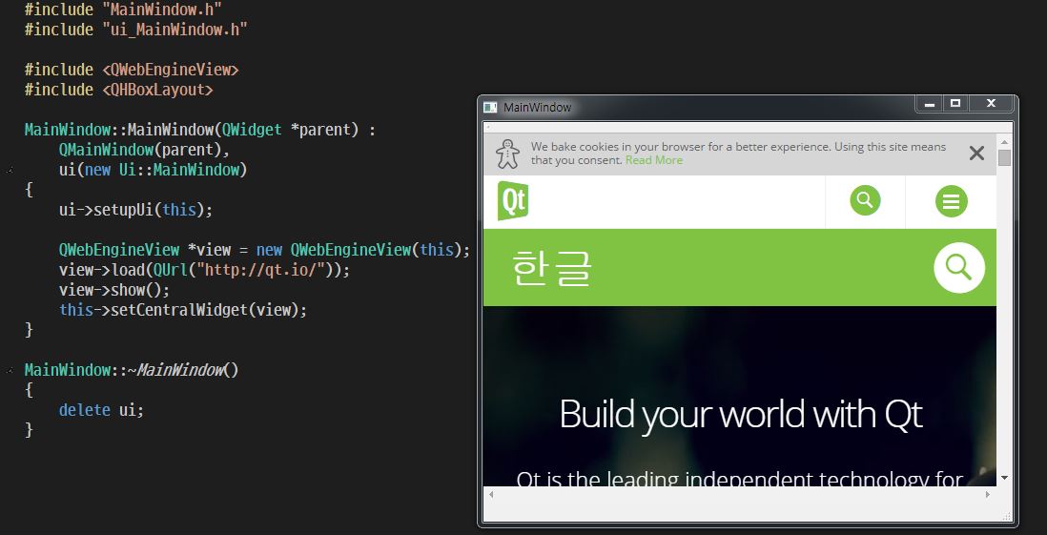Click the "Build your world with Qt" headline

(741, 415)
